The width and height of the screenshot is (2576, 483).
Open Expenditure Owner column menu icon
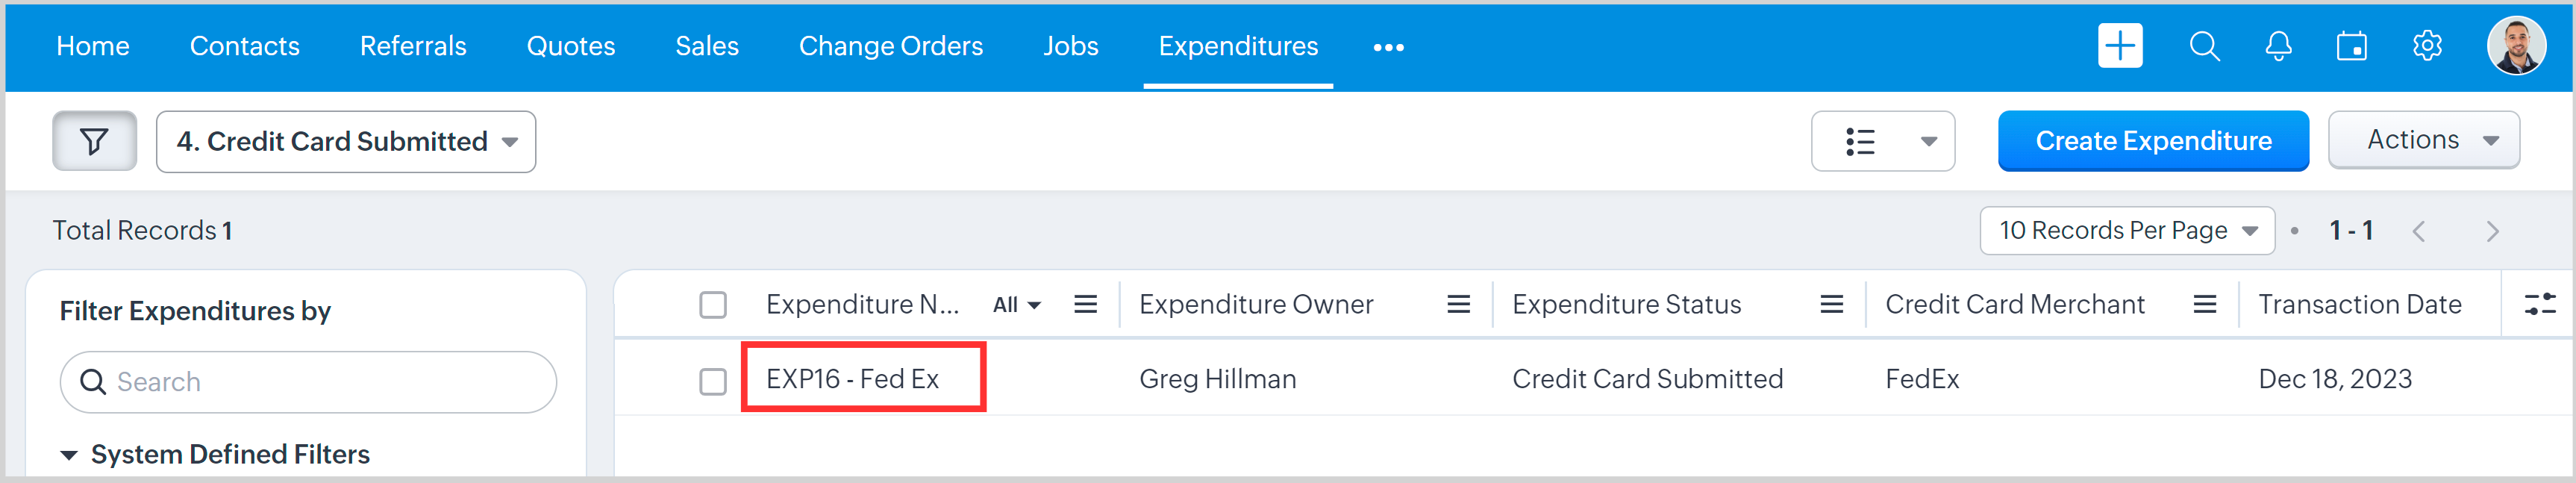[1458, 304]
